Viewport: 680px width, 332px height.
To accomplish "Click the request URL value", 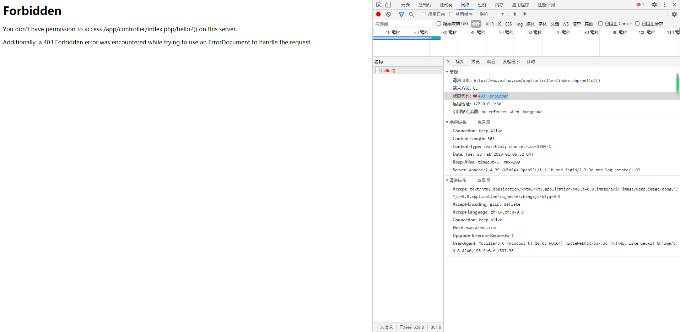I will pos(537,81).
